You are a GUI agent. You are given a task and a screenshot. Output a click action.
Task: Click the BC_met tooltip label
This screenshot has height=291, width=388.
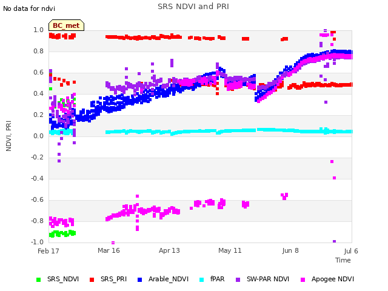pyautogui.click(x=66, y=25)
